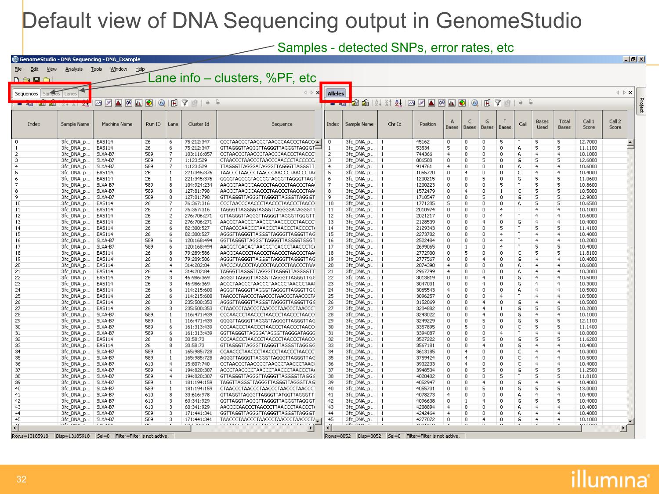Click the Bases Used column header
This screenshot has height=494, width=659.
542,124
